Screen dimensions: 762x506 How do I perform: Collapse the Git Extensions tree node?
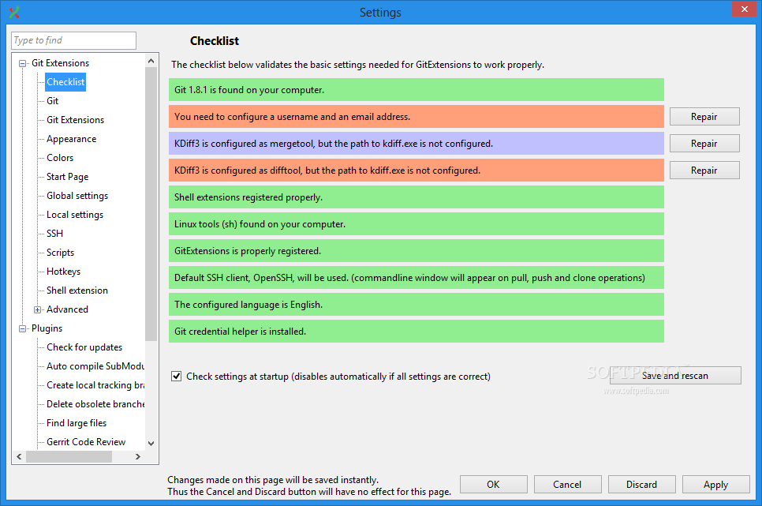pyautogui.click(x=21, y=62)
